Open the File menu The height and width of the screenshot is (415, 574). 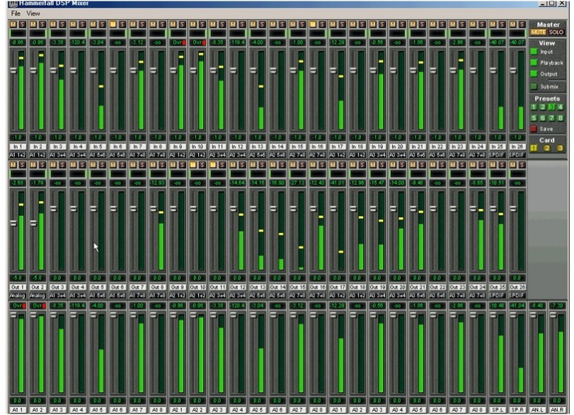(x=16, y=13)
